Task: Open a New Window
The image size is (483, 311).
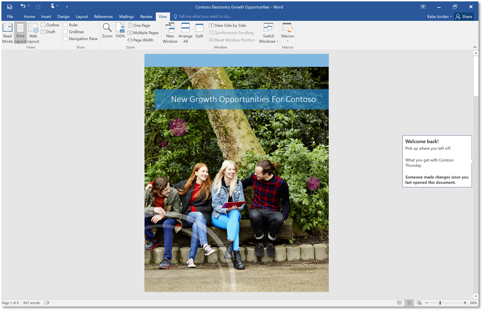Action: 170,33
